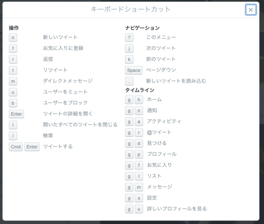264x224 pixels.
Task: Click the '?' key icon for このメニュー
Action: point(129,37)
